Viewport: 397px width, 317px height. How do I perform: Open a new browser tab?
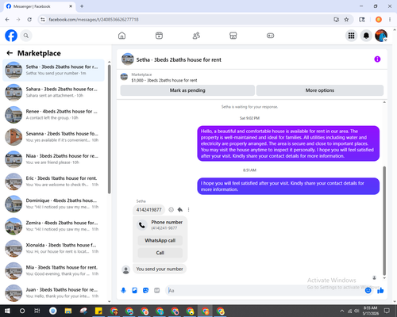(82, 6)
